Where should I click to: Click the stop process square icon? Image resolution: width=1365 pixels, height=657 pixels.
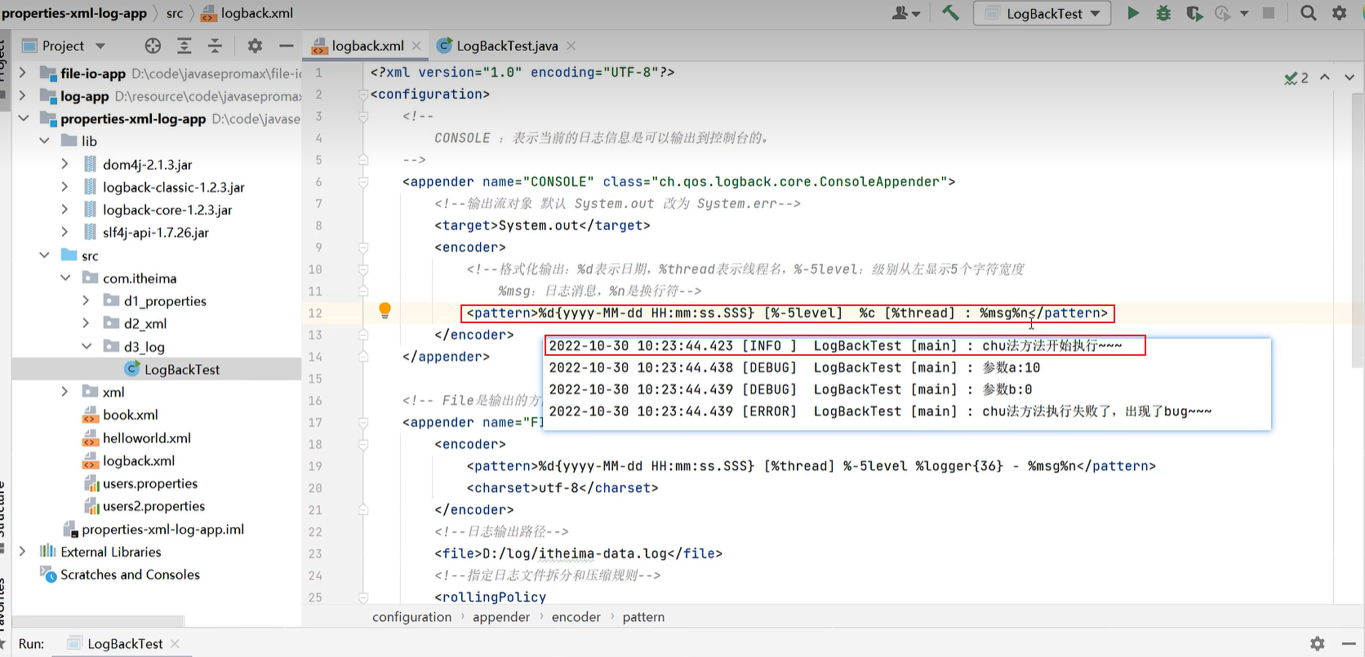(x=1269, y=13)
